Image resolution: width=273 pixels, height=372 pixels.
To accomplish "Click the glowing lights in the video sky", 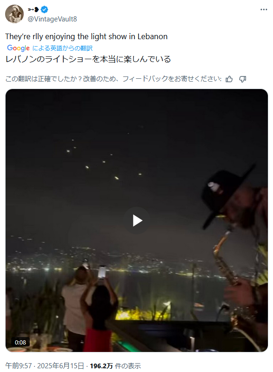I will 105,159.
